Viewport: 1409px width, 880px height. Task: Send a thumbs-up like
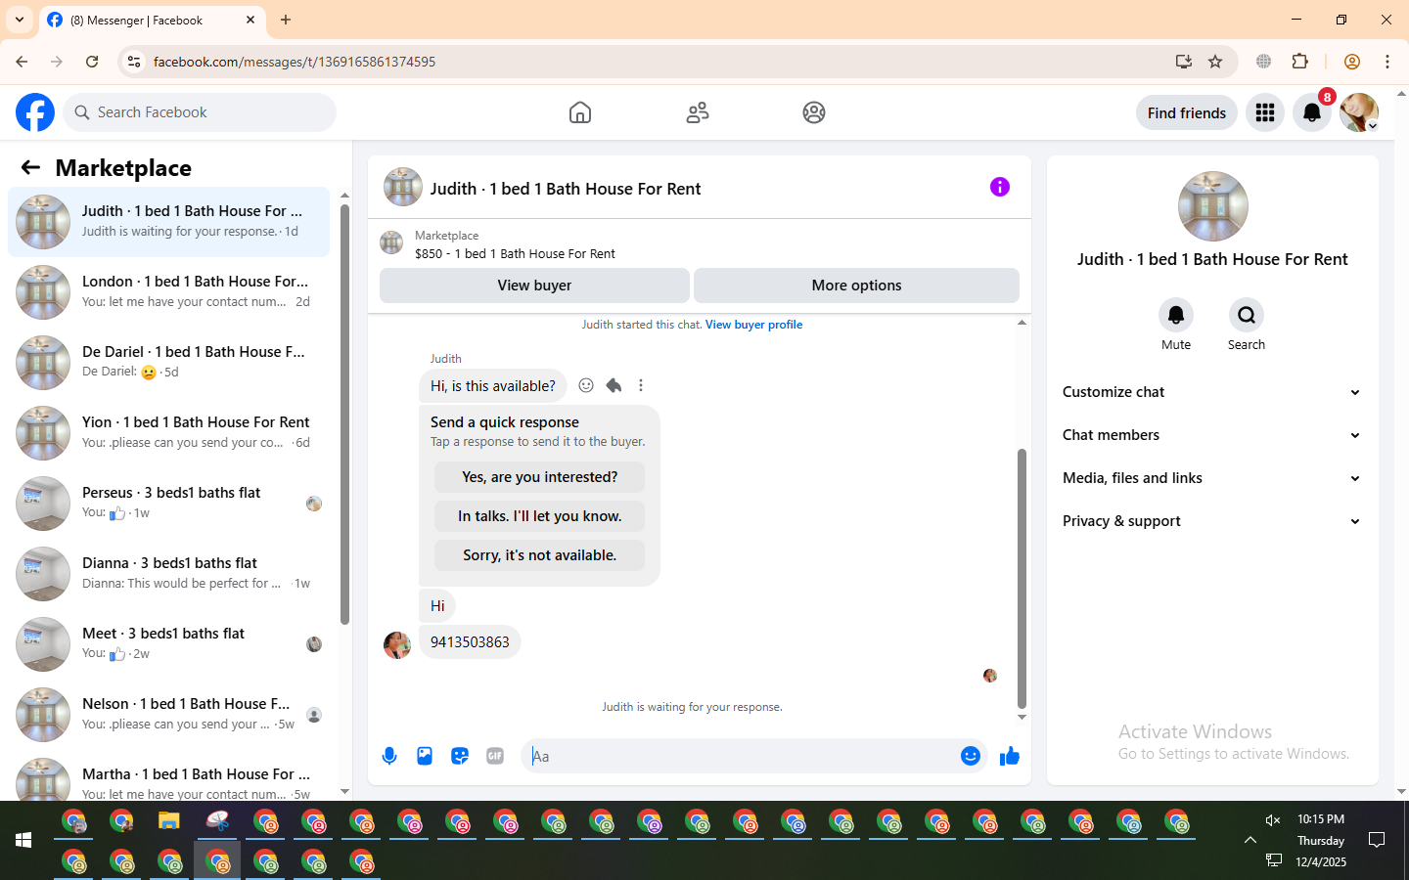point(1010,756)
